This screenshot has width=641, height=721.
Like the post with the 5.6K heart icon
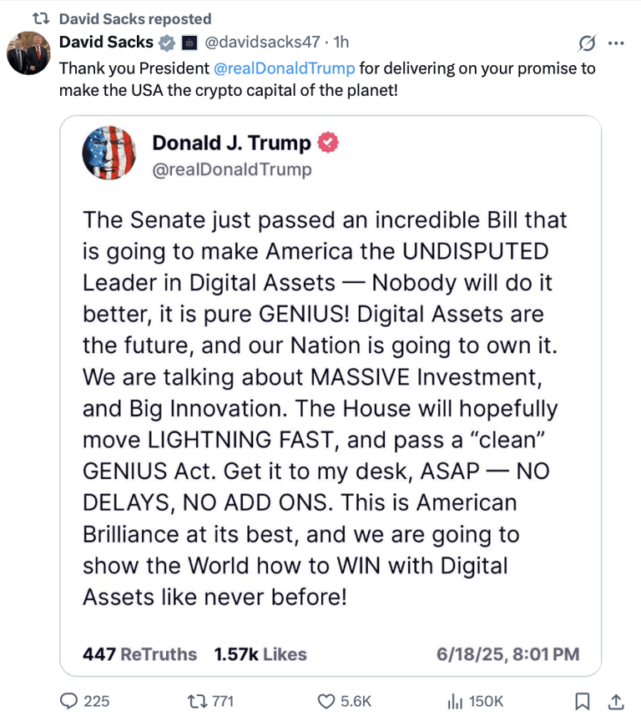328,701
